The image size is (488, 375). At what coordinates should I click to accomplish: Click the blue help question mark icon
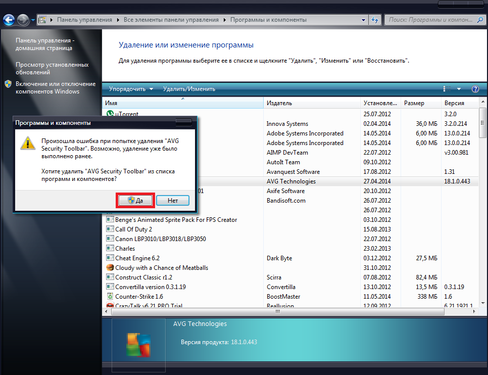tap(475, 89)
